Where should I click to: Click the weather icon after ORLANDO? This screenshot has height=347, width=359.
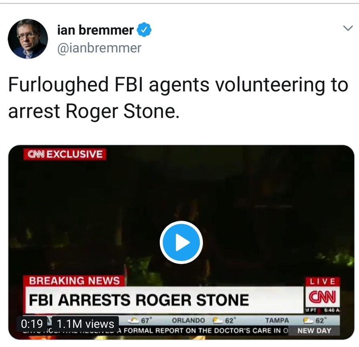tap(217, 320)
